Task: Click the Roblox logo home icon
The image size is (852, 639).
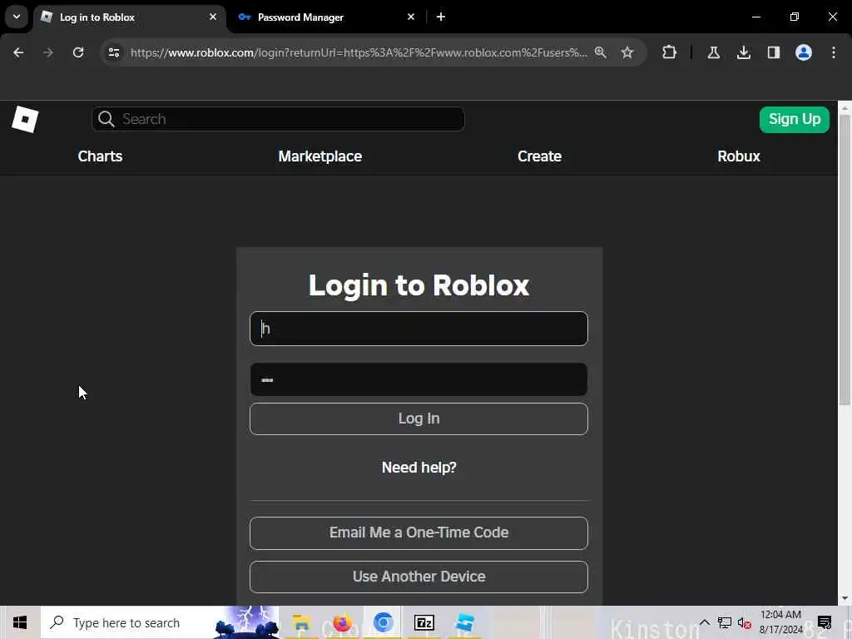Action: 25,119
